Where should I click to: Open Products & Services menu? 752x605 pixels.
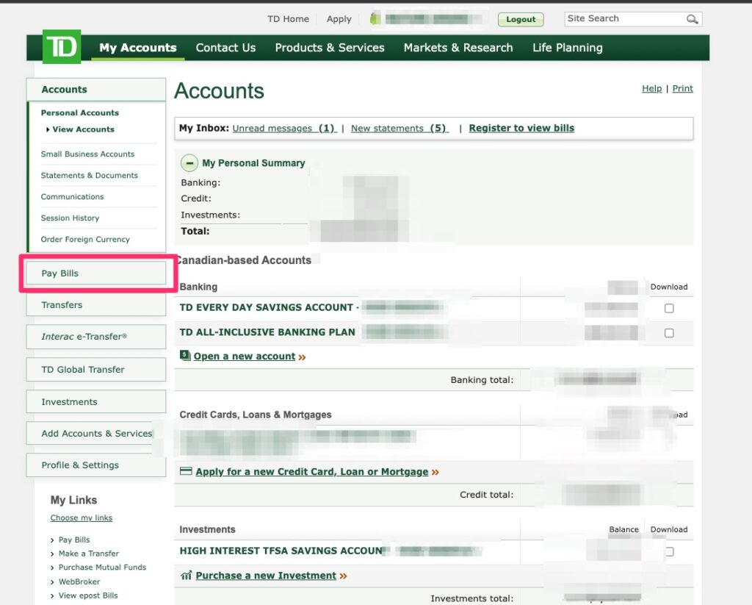point(330,48)
